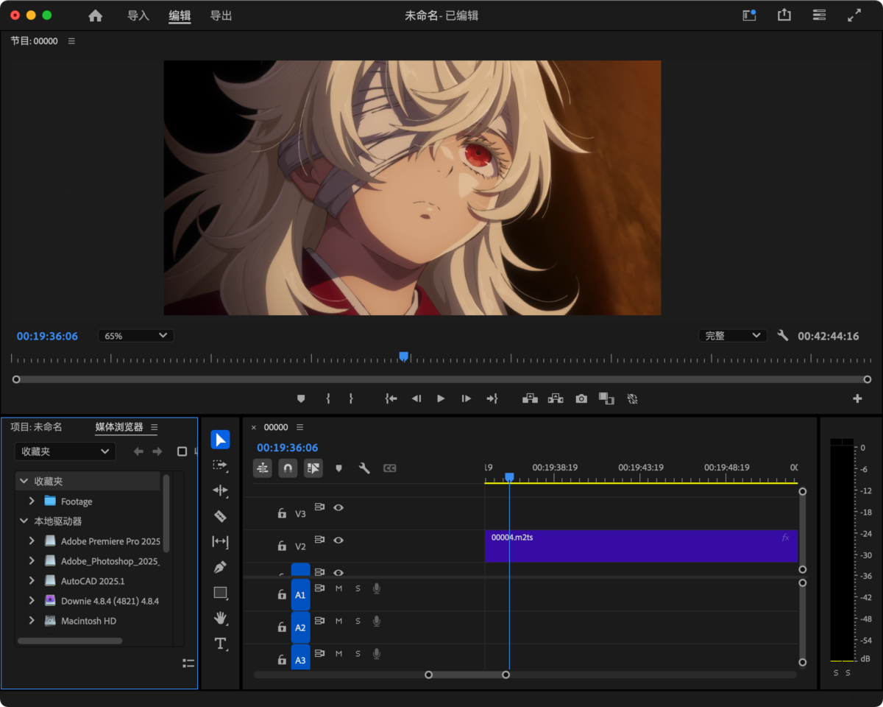Open timeline display settings wrench
This screenshot has width=883, height=707.
(364, 468)
